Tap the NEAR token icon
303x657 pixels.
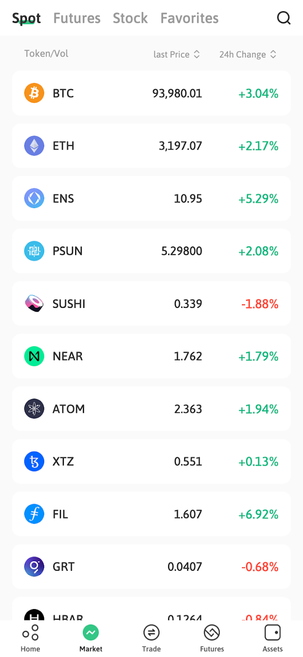click(34, 356)
